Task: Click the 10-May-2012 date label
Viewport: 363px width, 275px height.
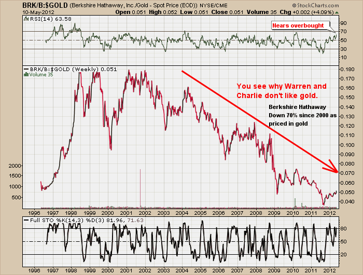Action: (x=38, y=12)
